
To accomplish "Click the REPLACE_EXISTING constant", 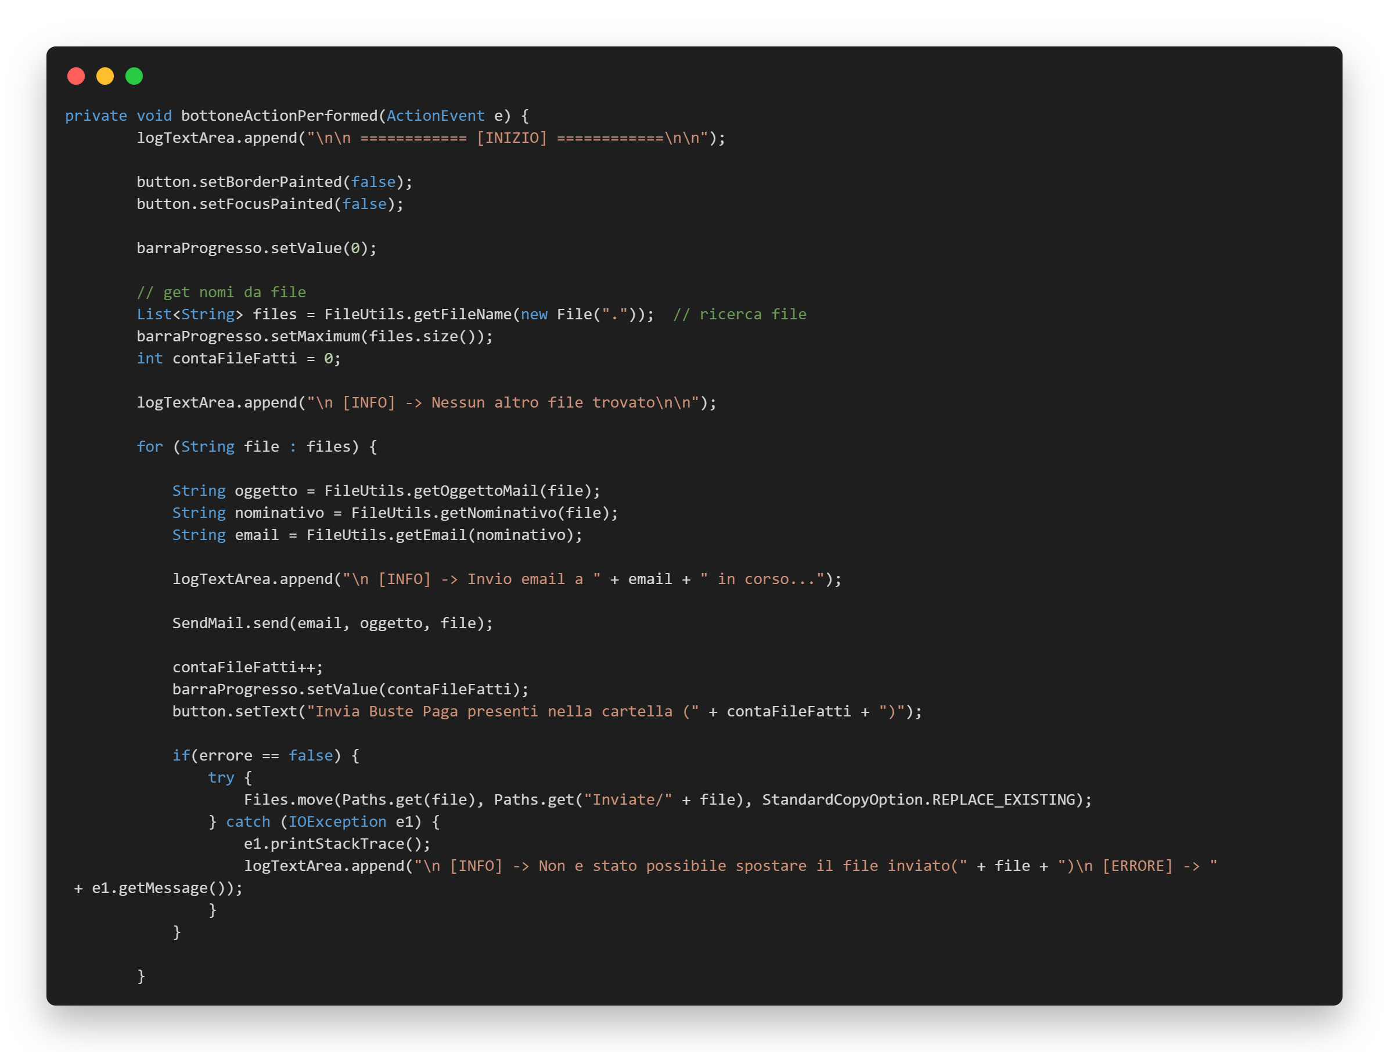I will tap(1003, 799).
